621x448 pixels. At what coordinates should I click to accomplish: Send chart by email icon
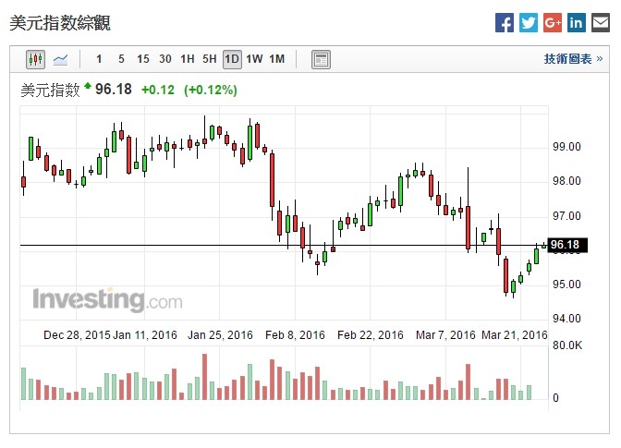tap(601, 23)
